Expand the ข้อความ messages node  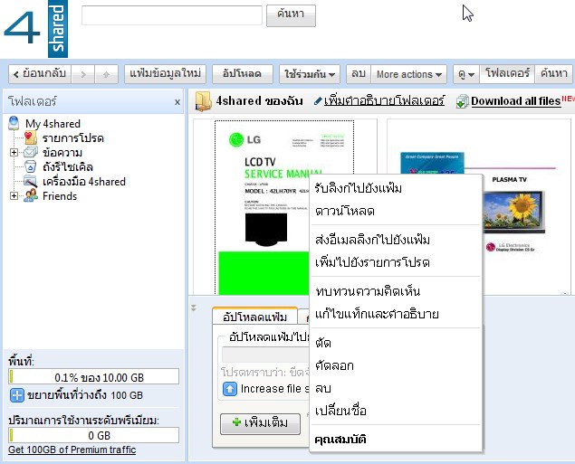tap(14, 152)
